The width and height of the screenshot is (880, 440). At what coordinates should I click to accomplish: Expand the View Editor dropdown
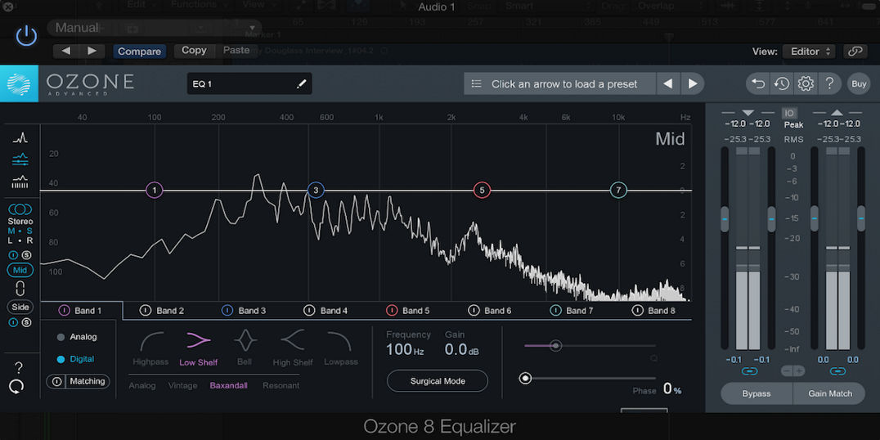[x=808, y=51]
